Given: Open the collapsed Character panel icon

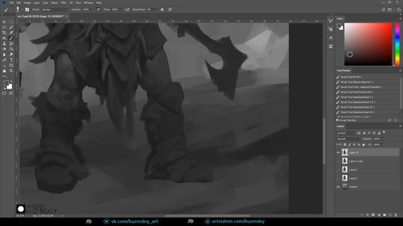Looking at the screenshot, I should pyautogui.click(x=331, y=38).
